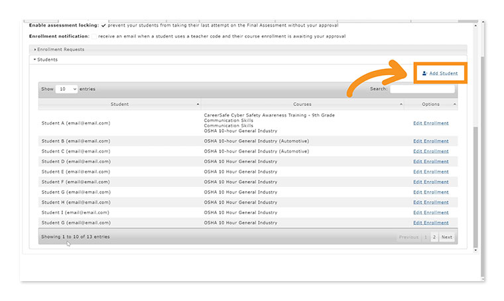Edit Enrollment for Student H

(430, 202)
